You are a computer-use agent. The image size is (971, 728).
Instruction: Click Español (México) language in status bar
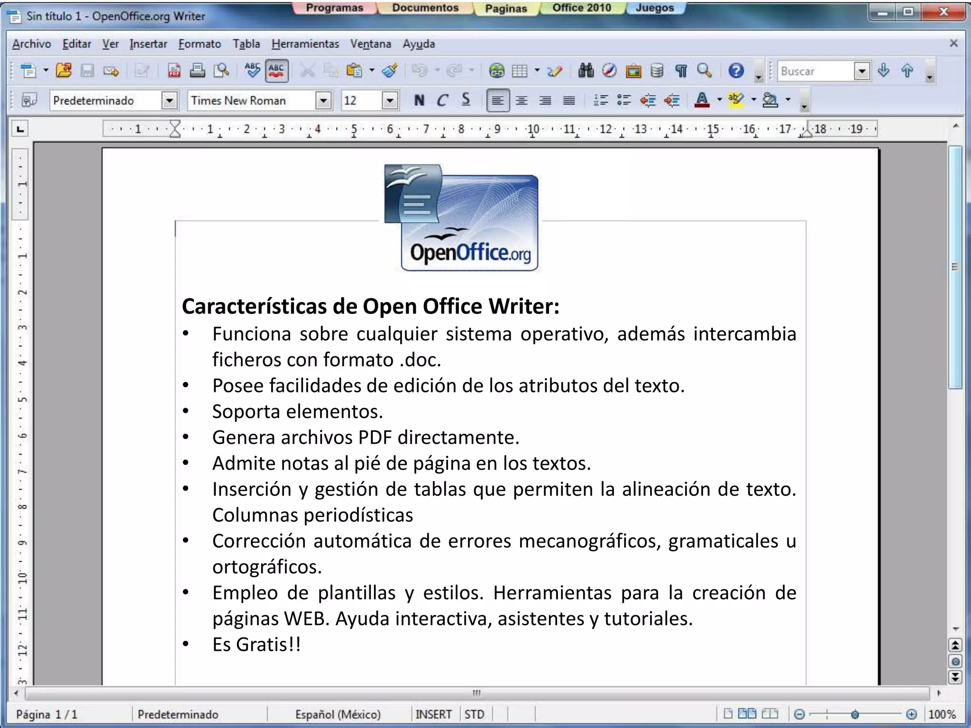(x=338, y=714)
